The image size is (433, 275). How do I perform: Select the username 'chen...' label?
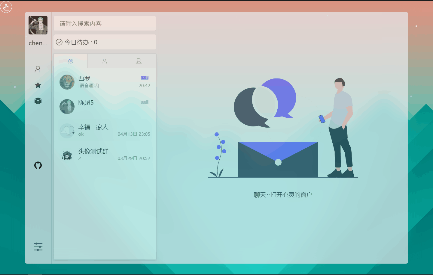(x=38, y=43)
